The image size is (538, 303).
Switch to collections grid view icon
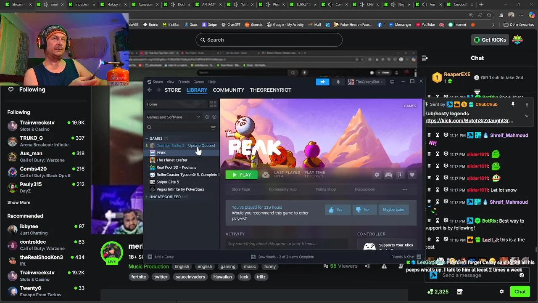pyautogui.click(x=213, y=104)
